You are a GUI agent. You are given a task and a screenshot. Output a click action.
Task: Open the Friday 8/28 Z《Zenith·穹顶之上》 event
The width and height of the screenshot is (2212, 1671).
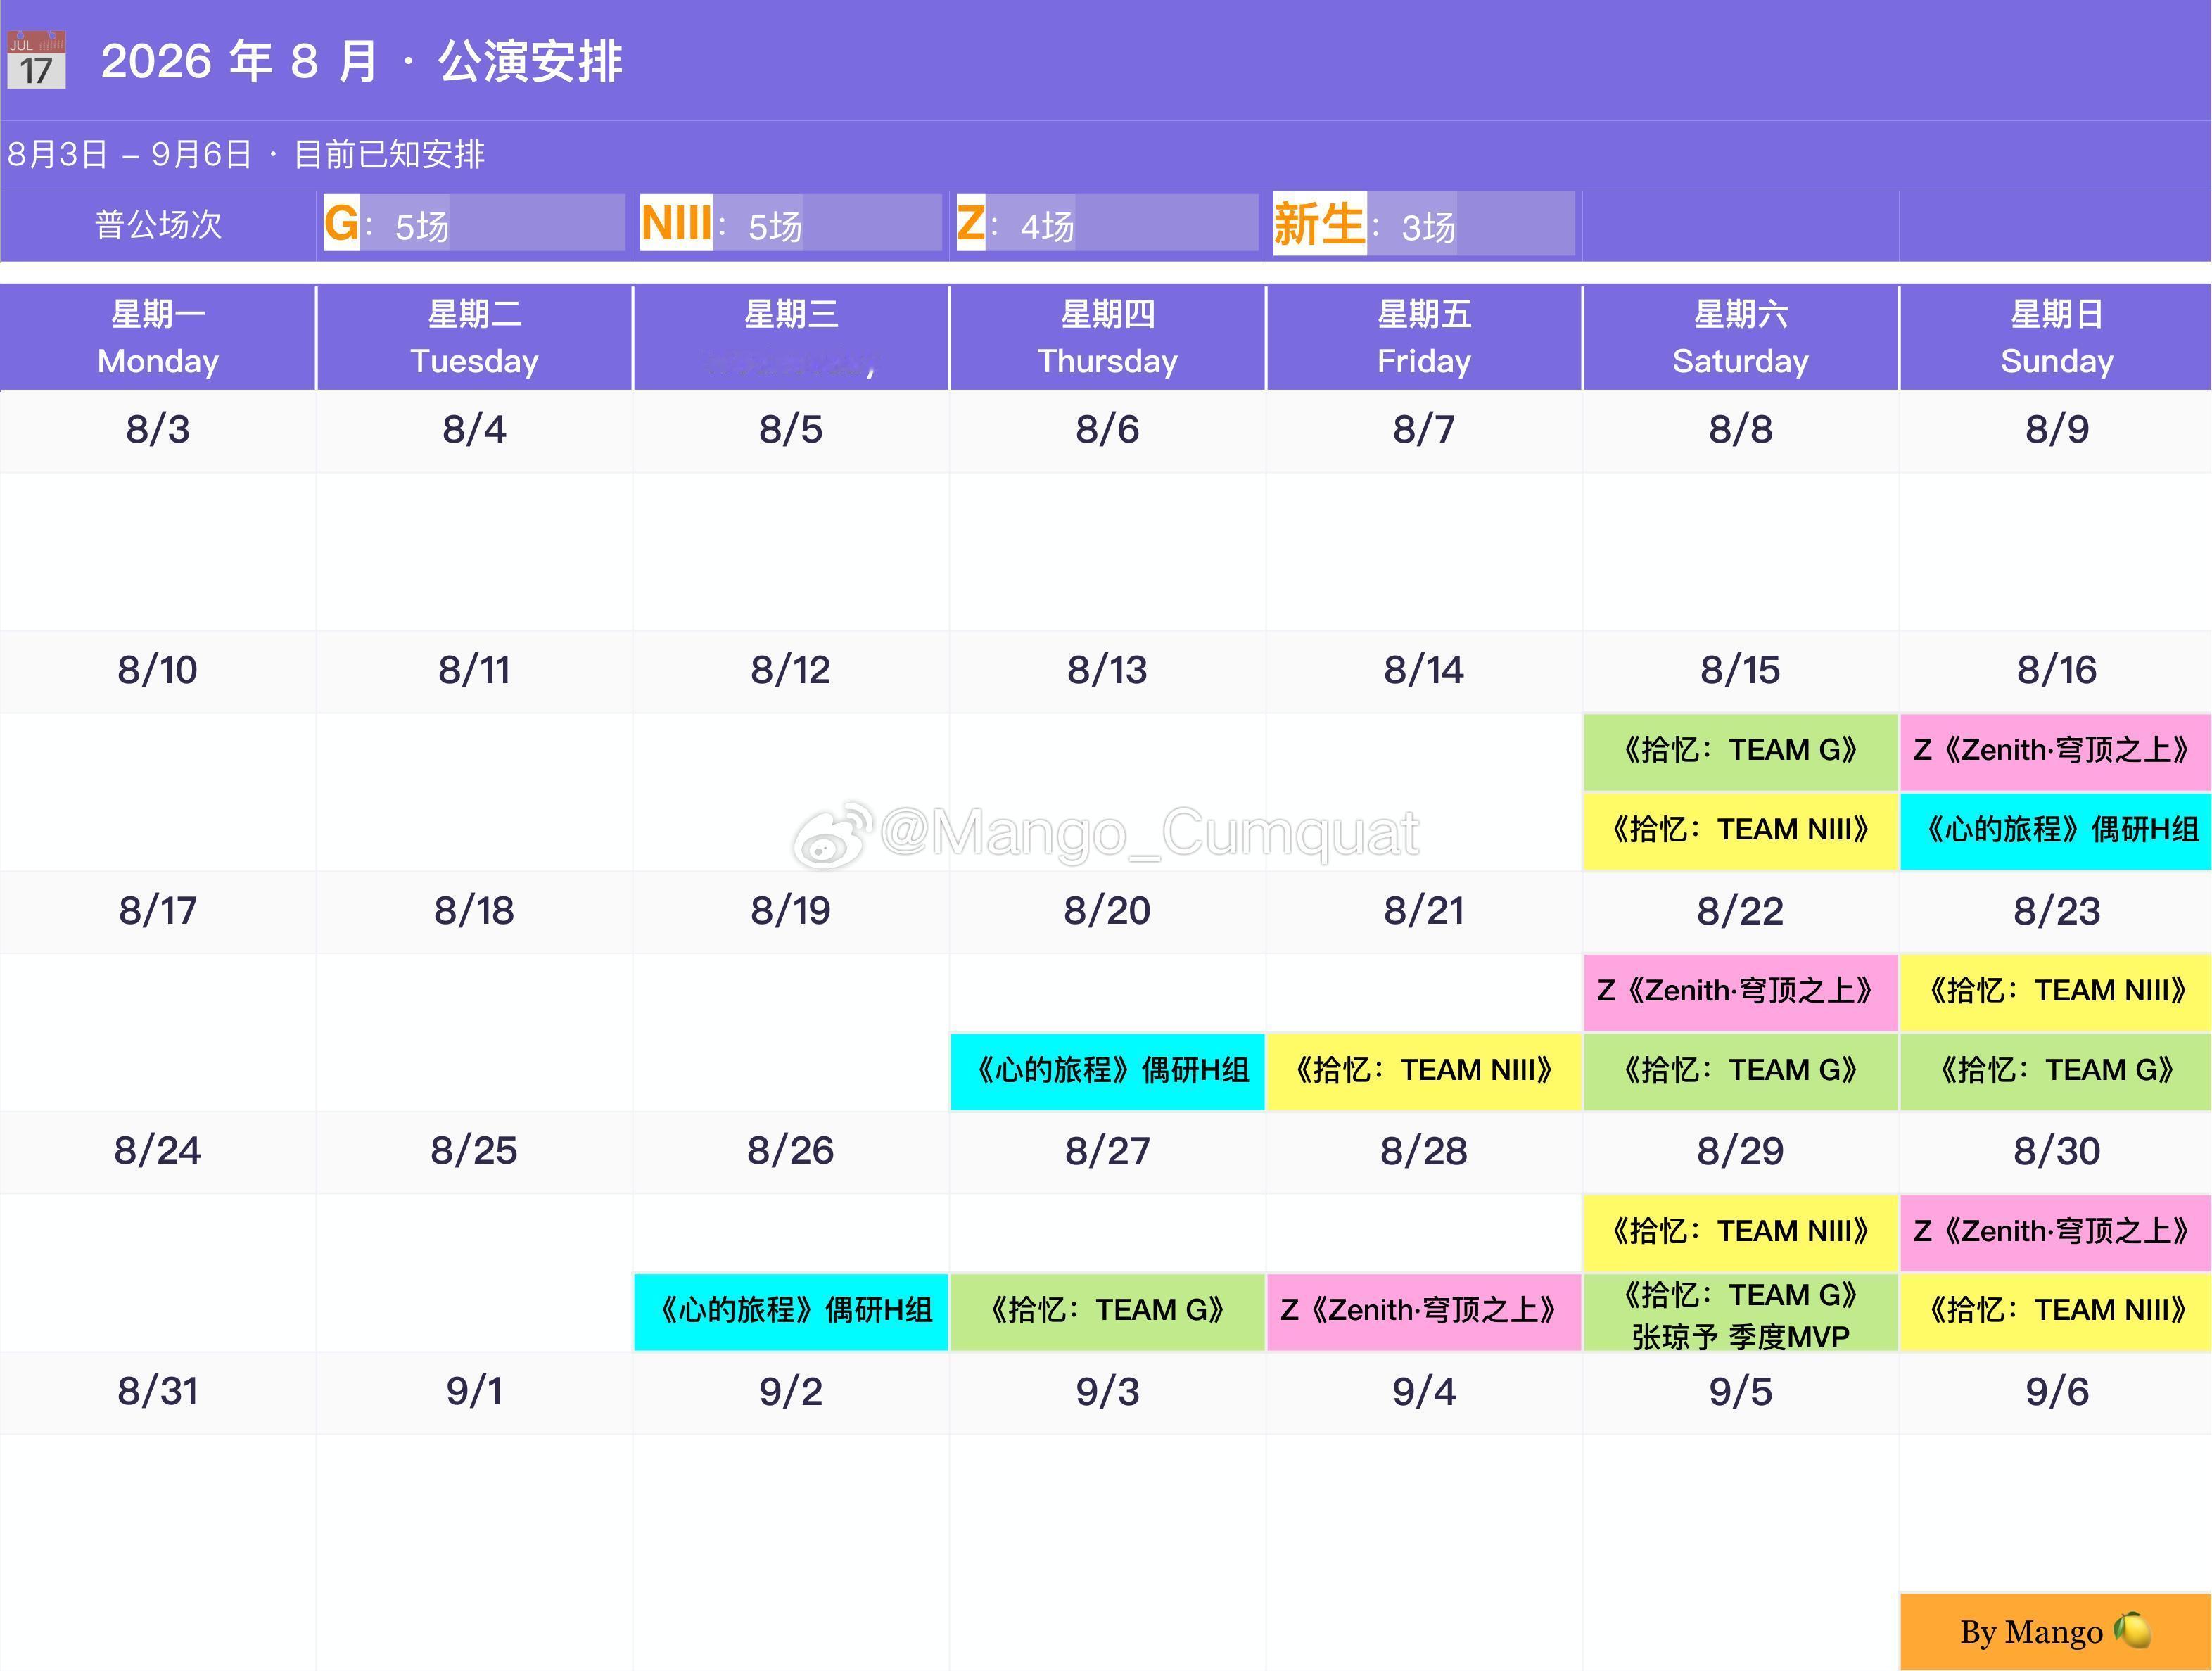(1423, 1311)
